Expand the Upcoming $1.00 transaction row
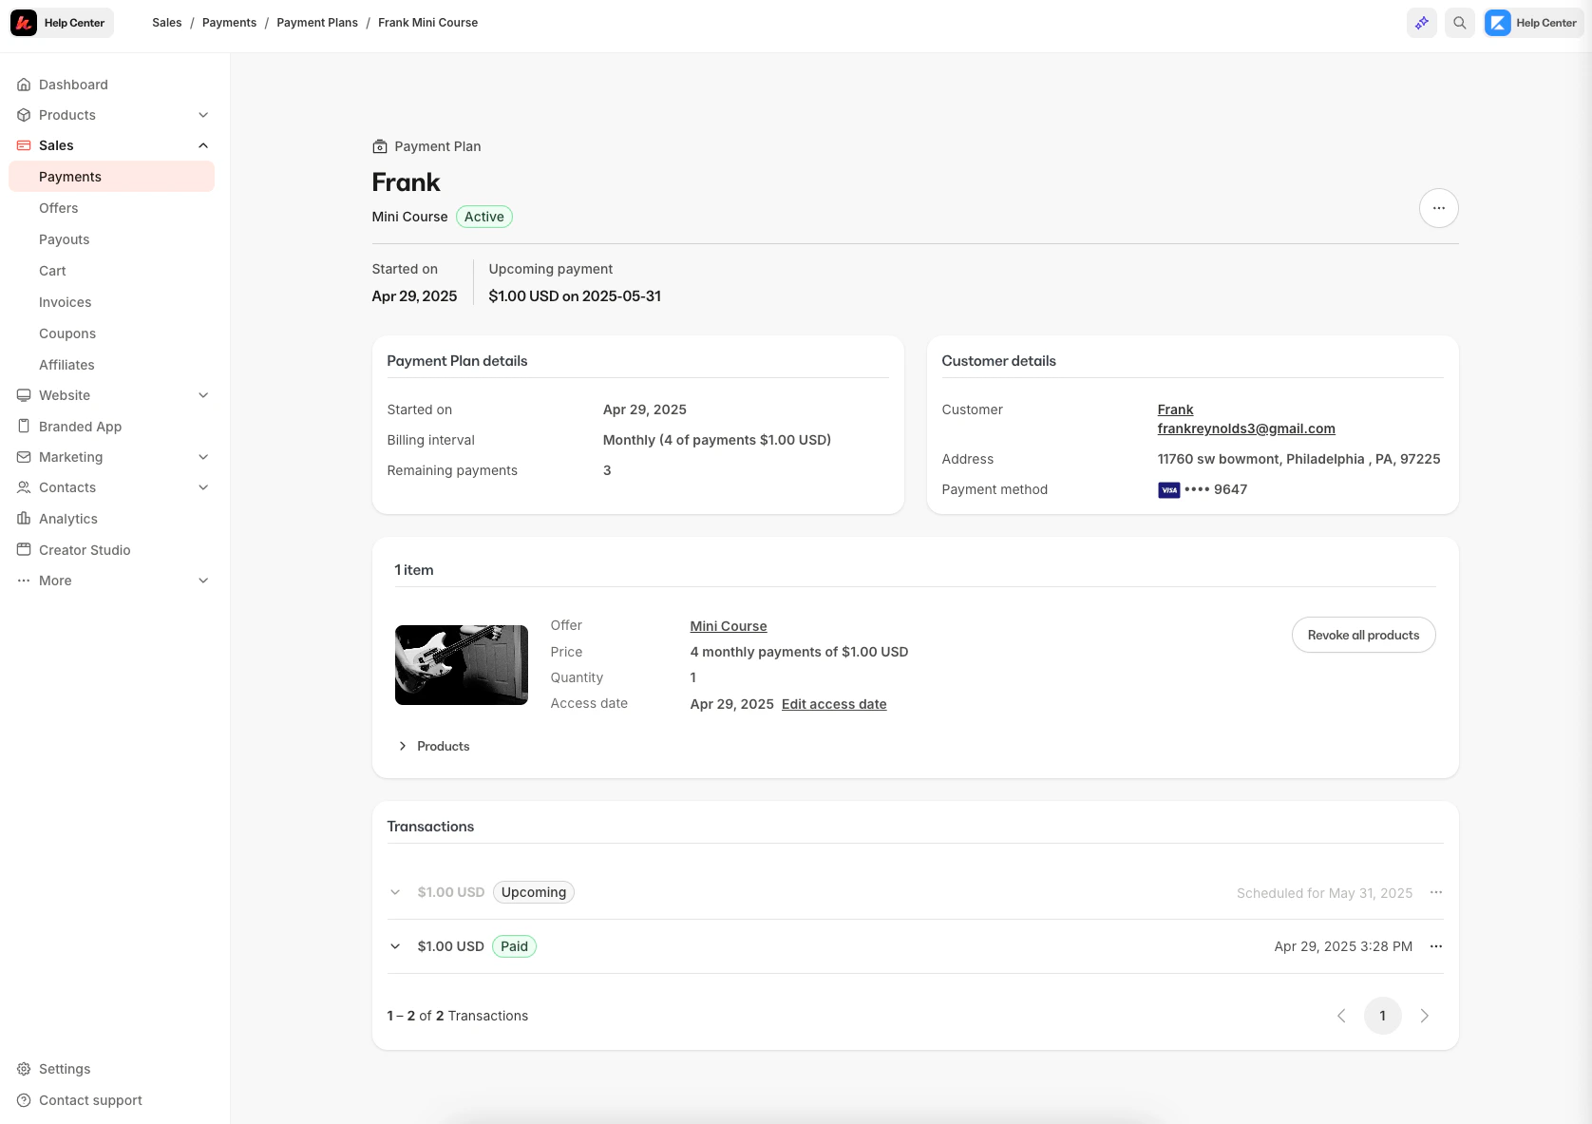1592x1124 pixels. (395, 892)
